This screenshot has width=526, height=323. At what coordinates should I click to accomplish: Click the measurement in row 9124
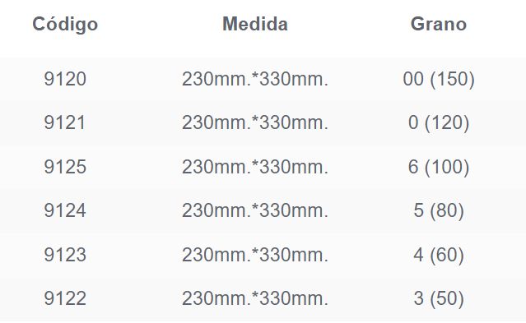click(255, 210)
